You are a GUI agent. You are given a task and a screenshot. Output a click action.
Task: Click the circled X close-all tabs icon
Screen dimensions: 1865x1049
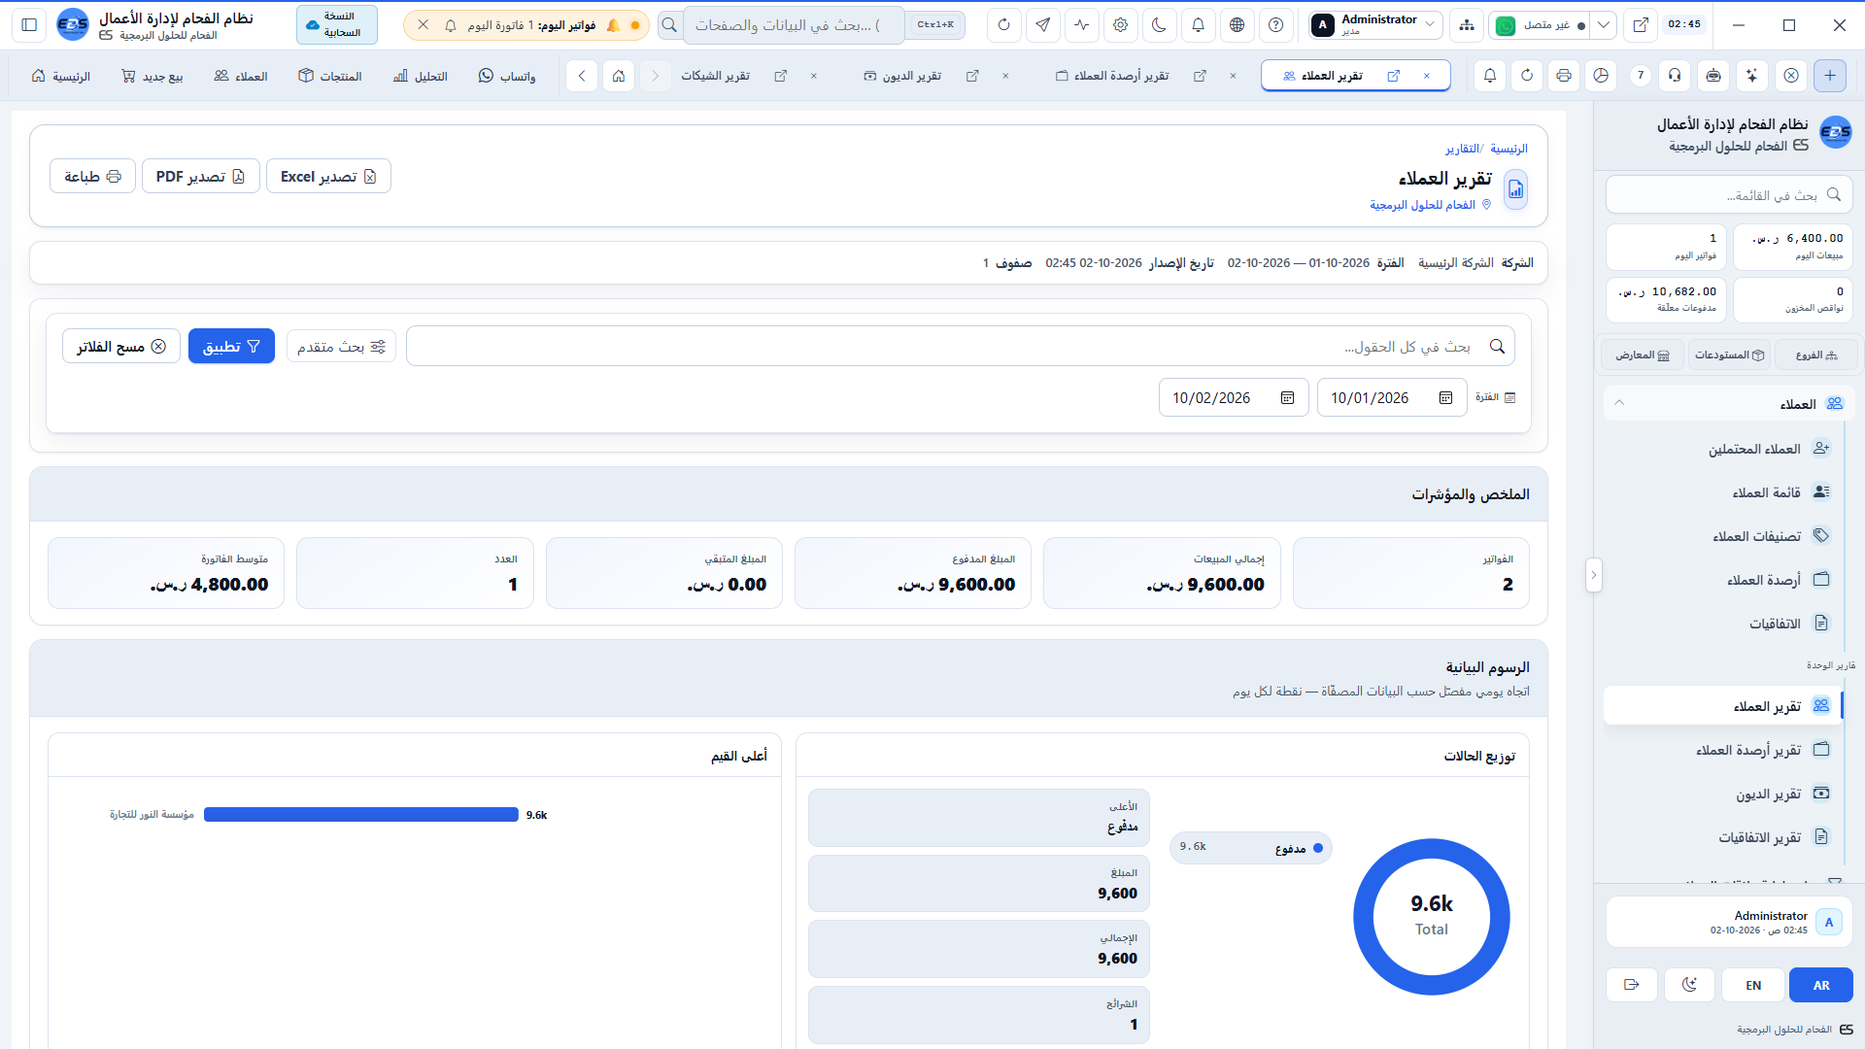coord(1791,76)
